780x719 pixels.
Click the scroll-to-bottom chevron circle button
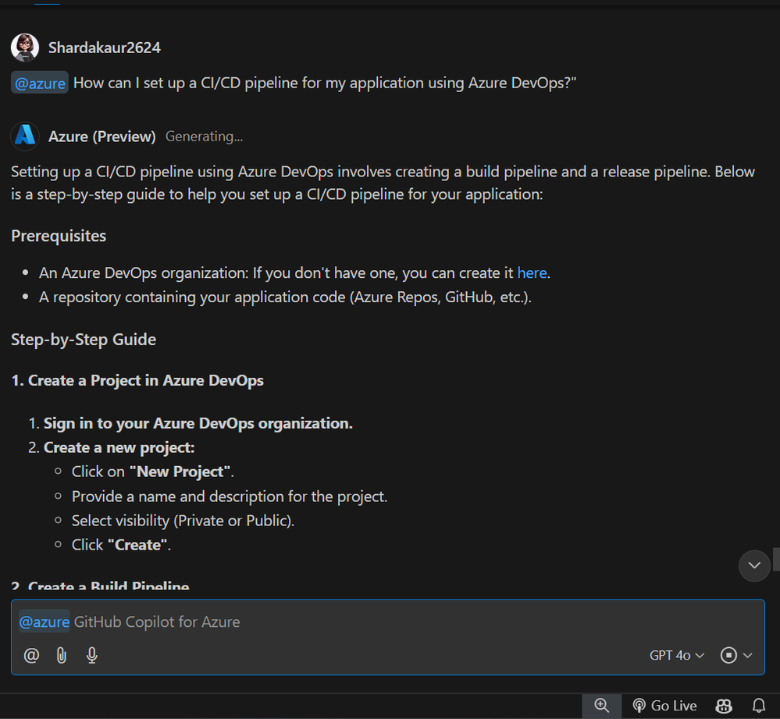754,565
